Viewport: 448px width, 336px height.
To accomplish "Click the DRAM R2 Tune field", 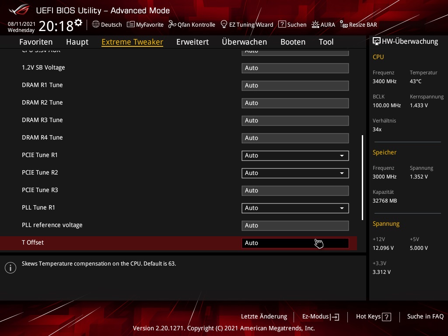I will coord(295,103).
